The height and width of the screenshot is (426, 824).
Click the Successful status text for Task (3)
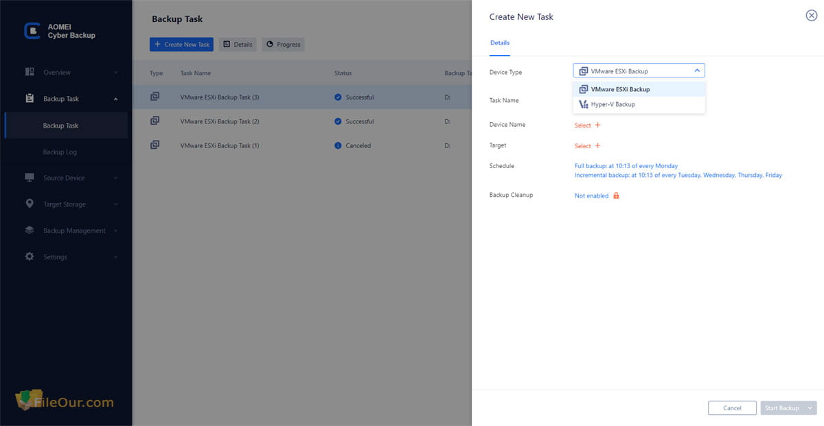click(x=360, y=97)
